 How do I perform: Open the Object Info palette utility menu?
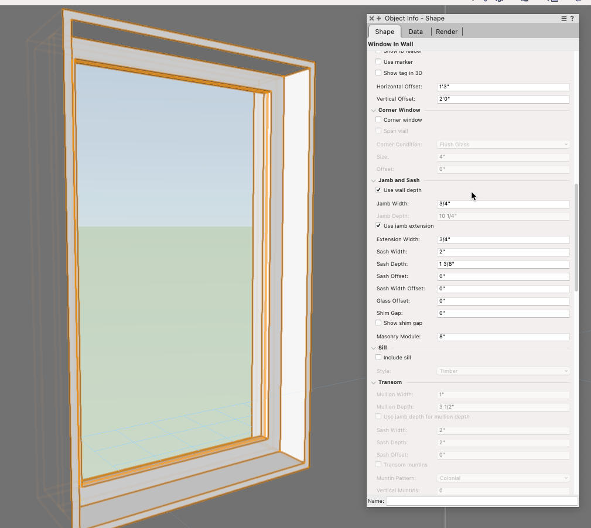(563, 18)
